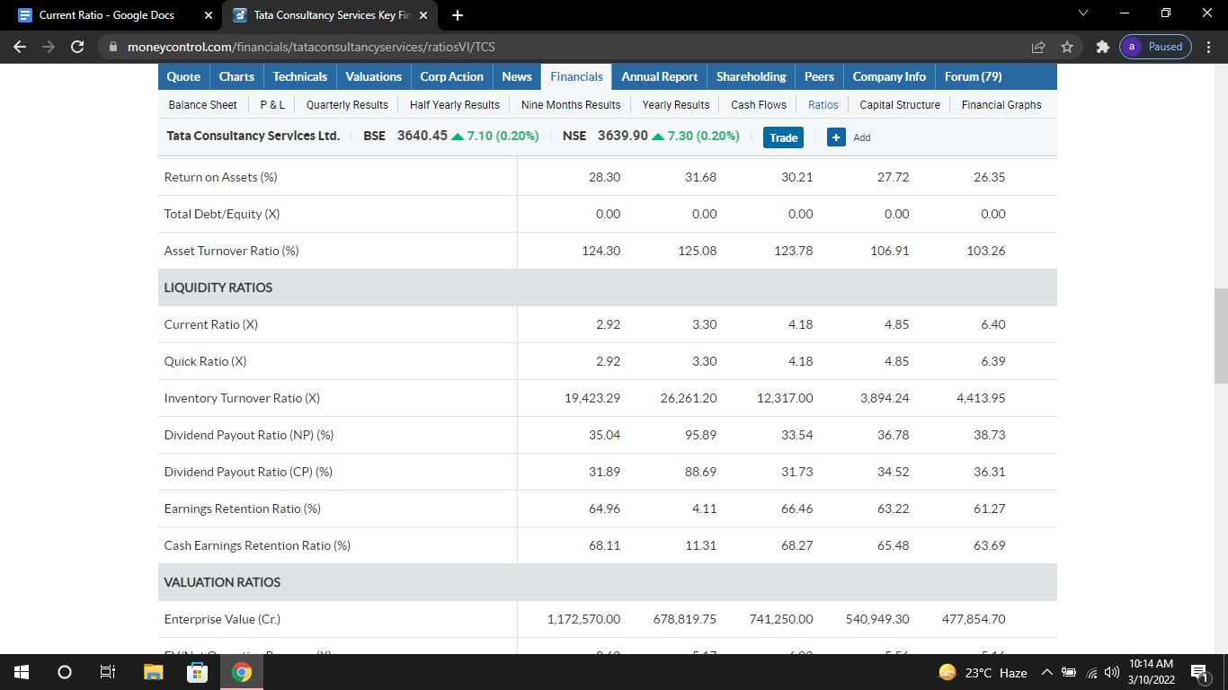The height and width of the screenshot is (690, 1228).
Task: Click the Return on Assets (%) label
Action: (220, 177)
